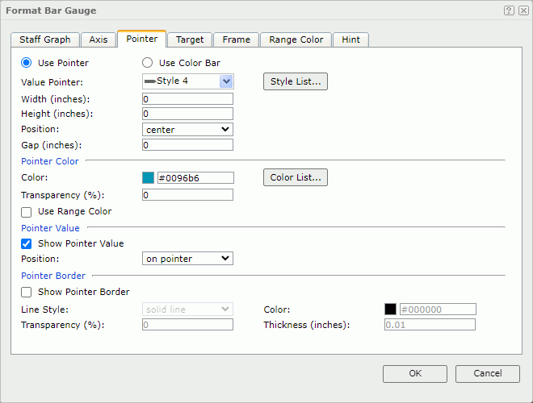Uncheck Show Pointer Value
The width and height of the screenshot is (533, 403).
26,244
